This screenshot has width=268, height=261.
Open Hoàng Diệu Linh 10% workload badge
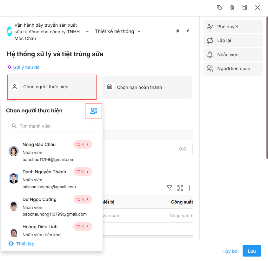click(83, 227)
